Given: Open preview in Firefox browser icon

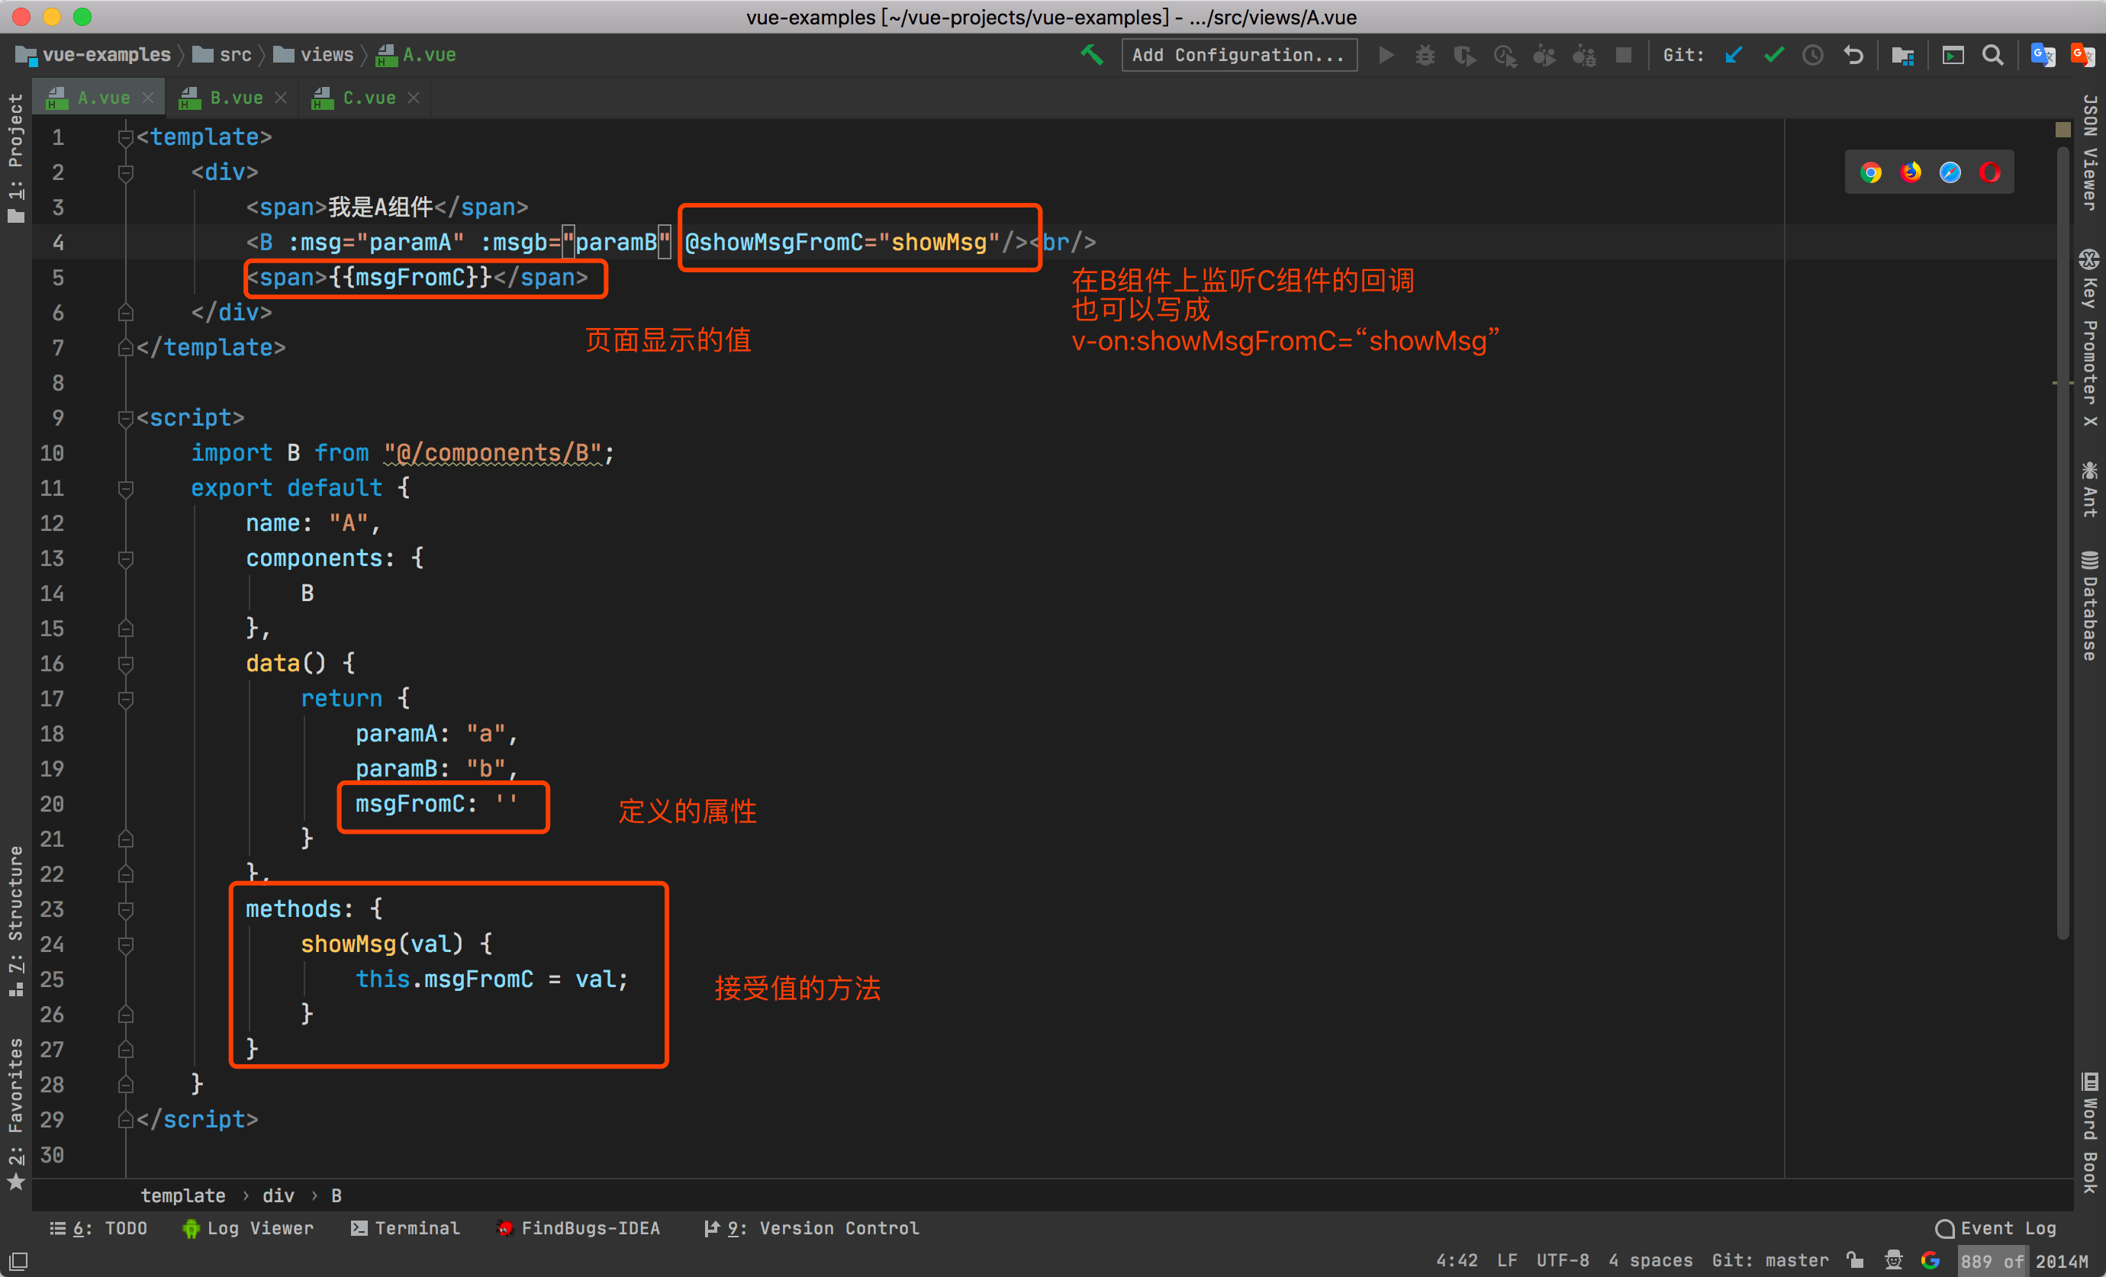Looking at the screenshot, I should pos(1910,172).
